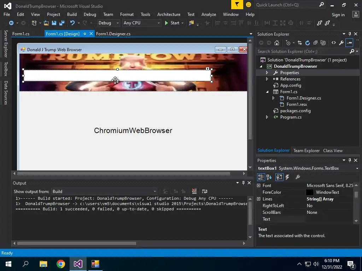Expand the Program.cs node
The width and height of the screenshot is (362, 271).
click(x=267, y=117)
